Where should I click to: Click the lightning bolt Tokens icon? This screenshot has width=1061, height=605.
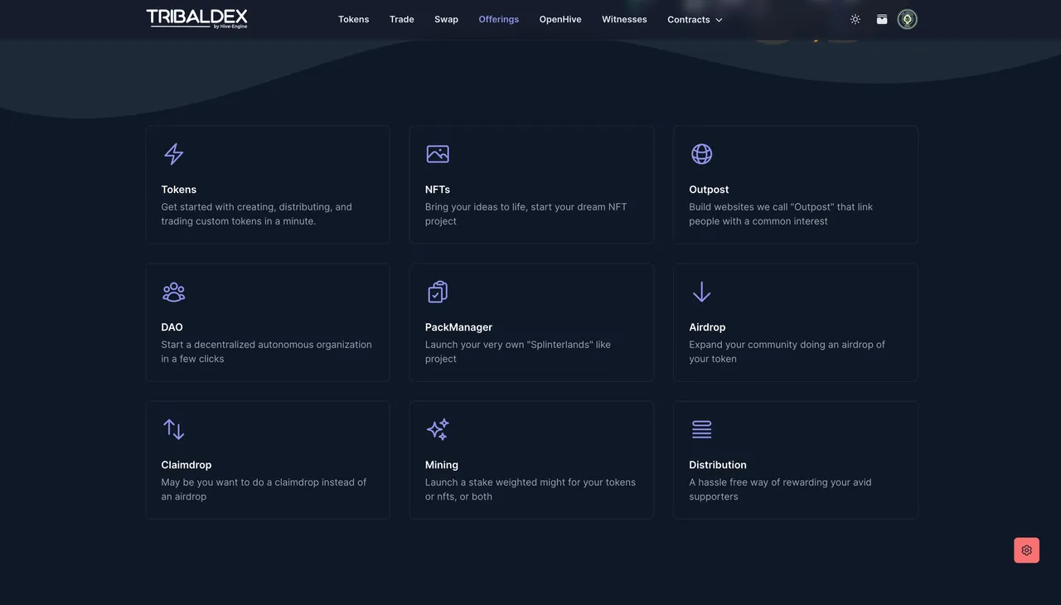point(174,154)
